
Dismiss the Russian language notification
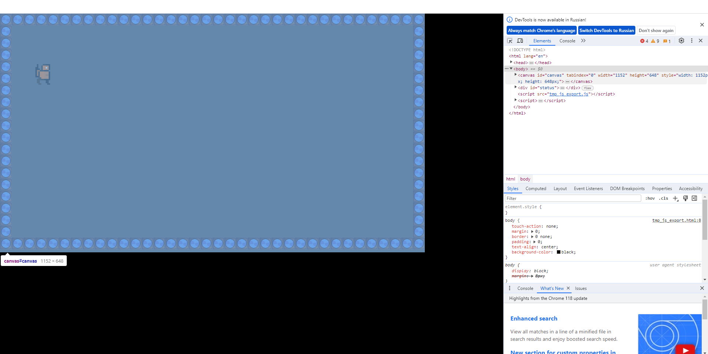(x=702, y=25)
